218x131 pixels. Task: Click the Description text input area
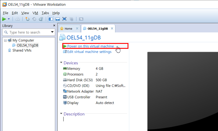point(95,119)
